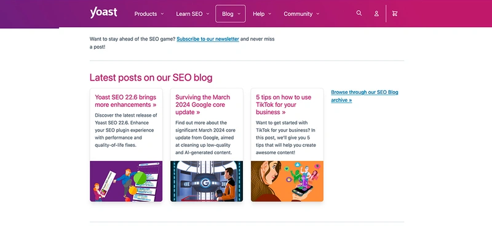Open the search icon in header
492x250 pixels.
(x=359, y=13)
